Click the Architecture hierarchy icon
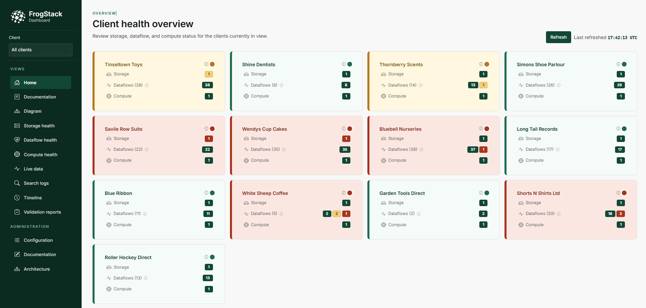This screenshot has width=646, height=308. pyautogui.click(x=17, y=269)
